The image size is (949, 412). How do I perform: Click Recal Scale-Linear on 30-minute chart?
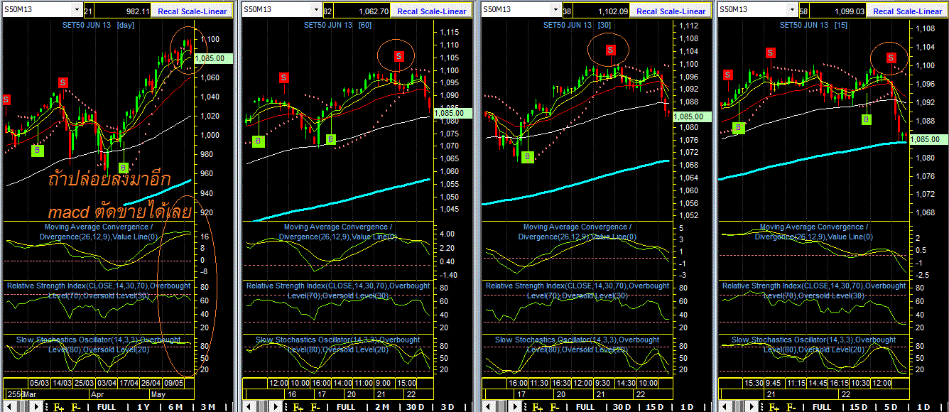pos(671,11)
